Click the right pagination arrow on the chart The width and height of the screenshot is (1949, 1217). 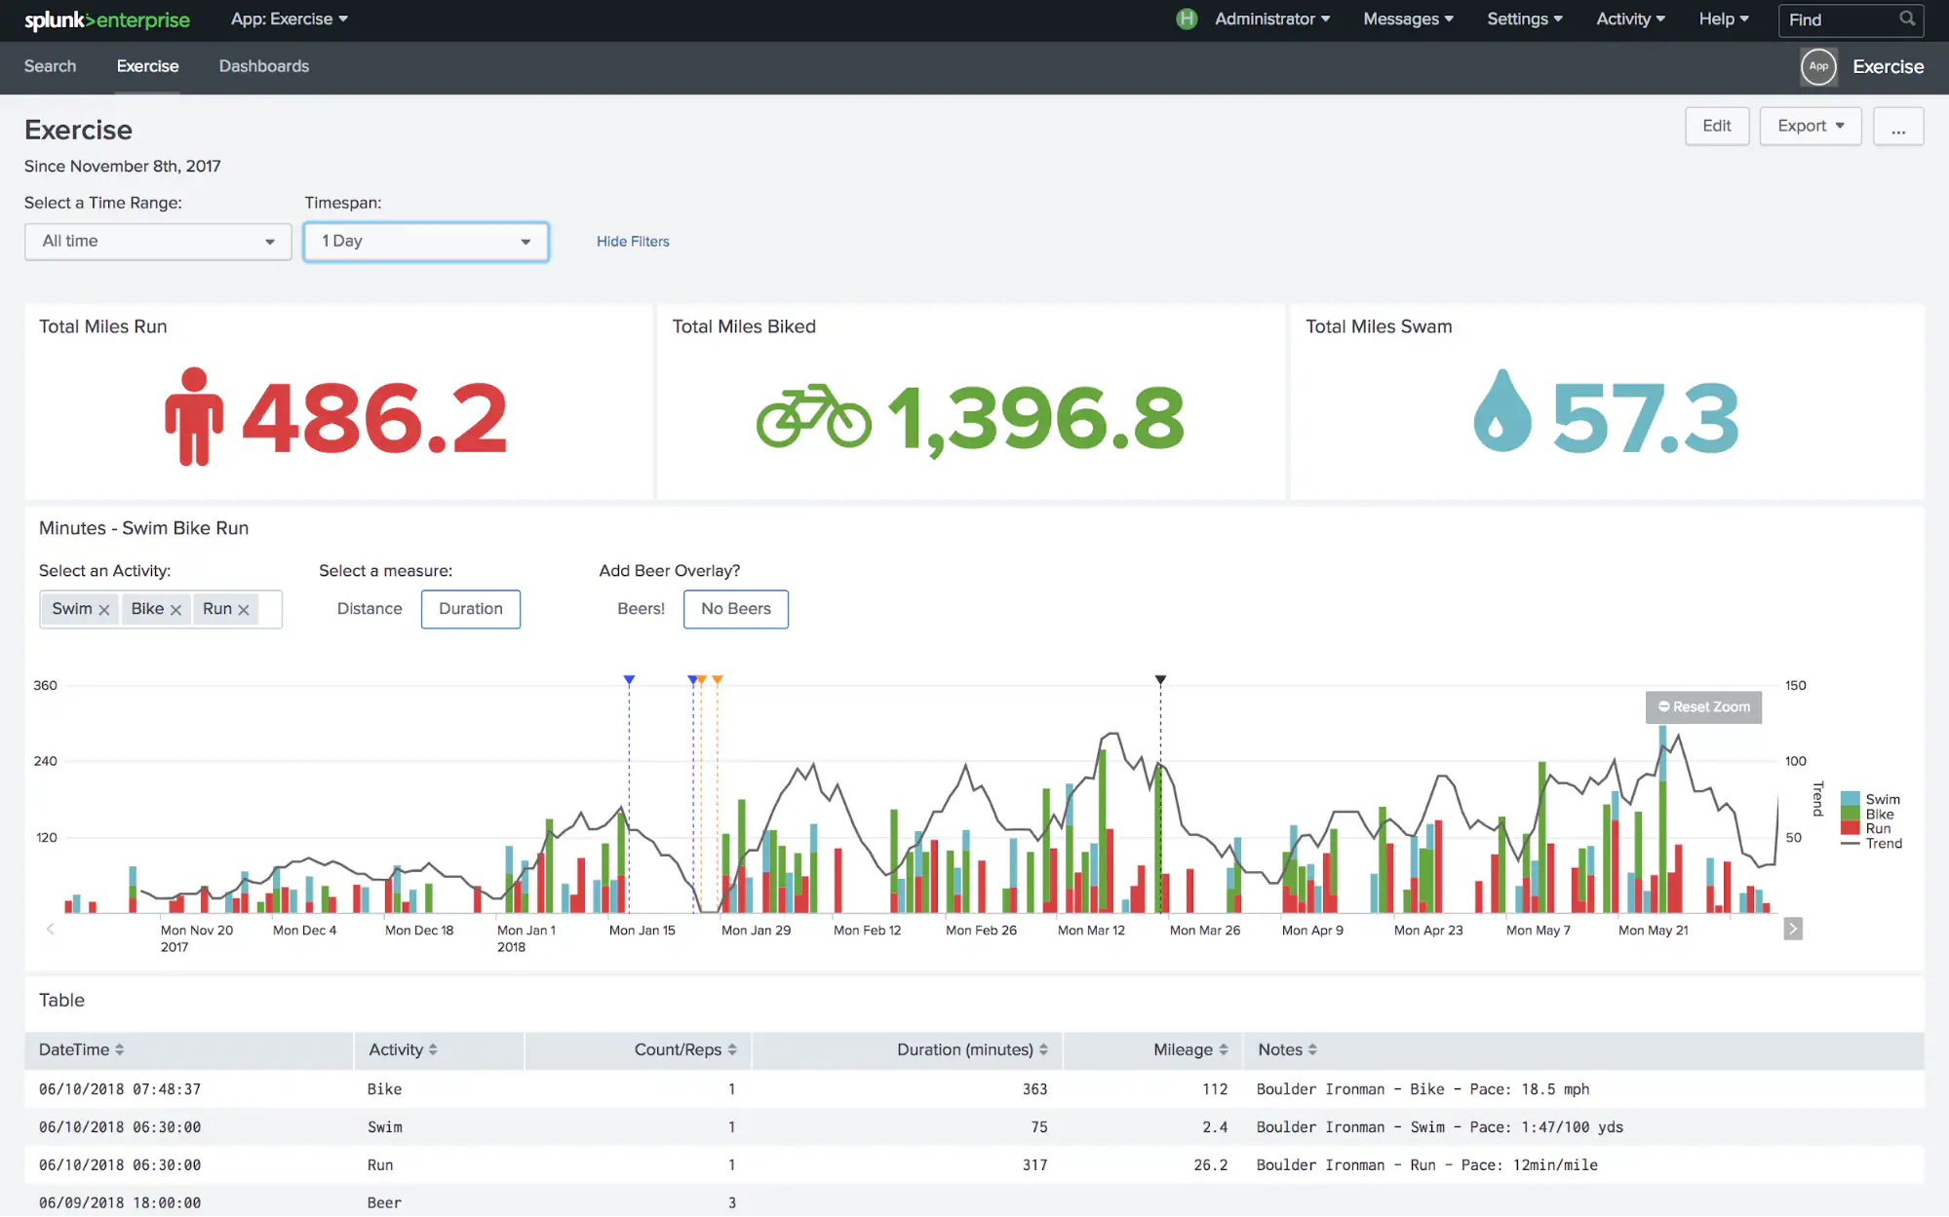[x=1792, y=929]
